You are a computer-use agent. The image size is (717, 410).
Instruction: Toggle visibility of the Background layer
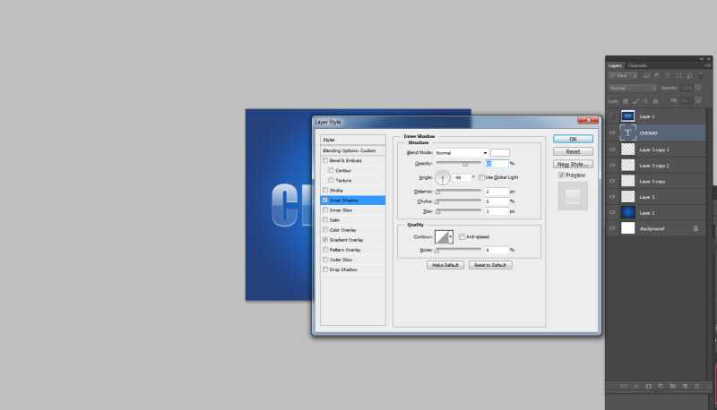(612, 229)
